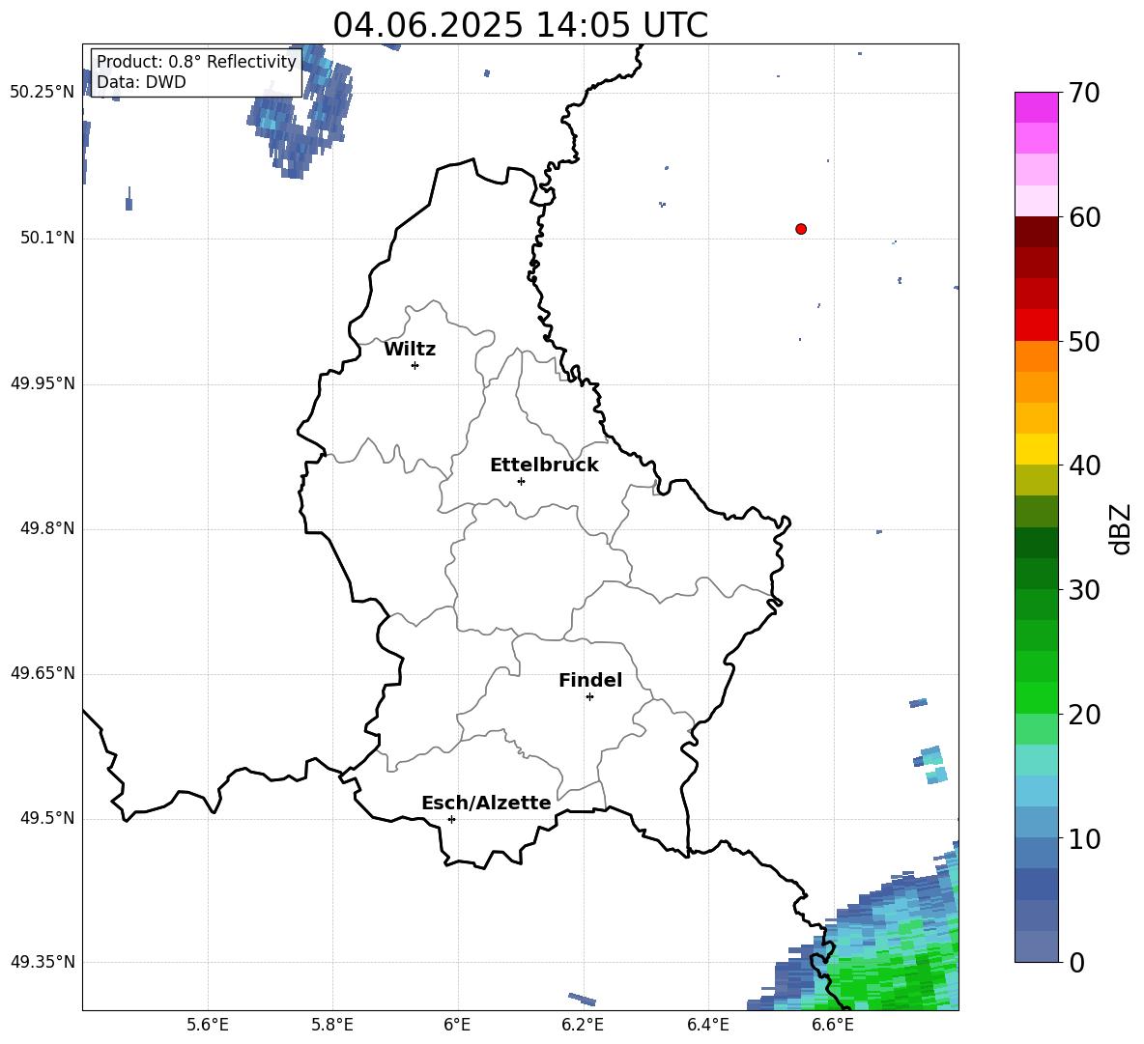Click the dBZ colorbar axis label
Image resolution: width=1144 pixels, height=1044 pixels.
point(1119,528)
